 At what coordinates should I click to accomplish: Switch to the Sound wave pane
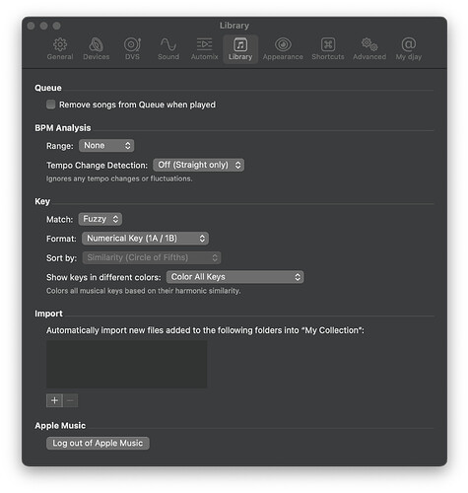click(x=168, y=49)
